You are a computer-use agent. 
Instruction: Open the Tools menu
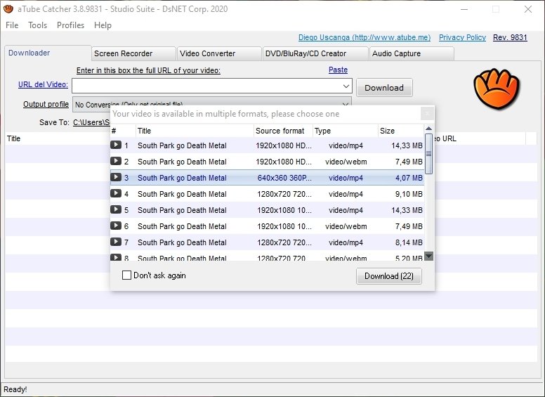point(37,25)
